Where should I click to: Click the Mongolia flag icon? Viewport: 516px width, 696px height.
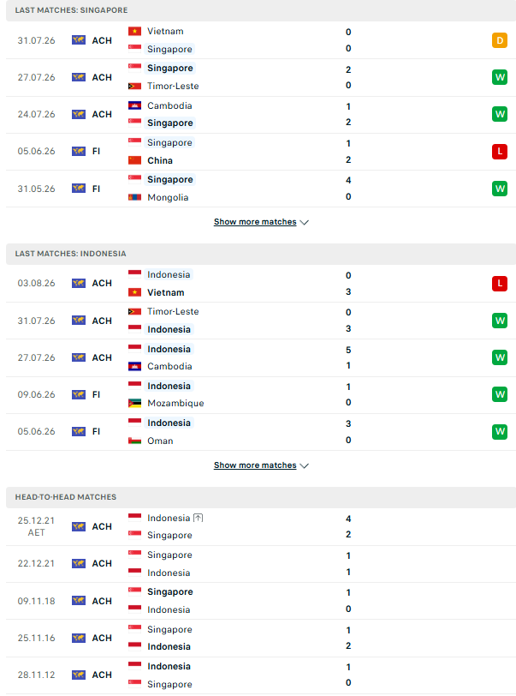134,197
